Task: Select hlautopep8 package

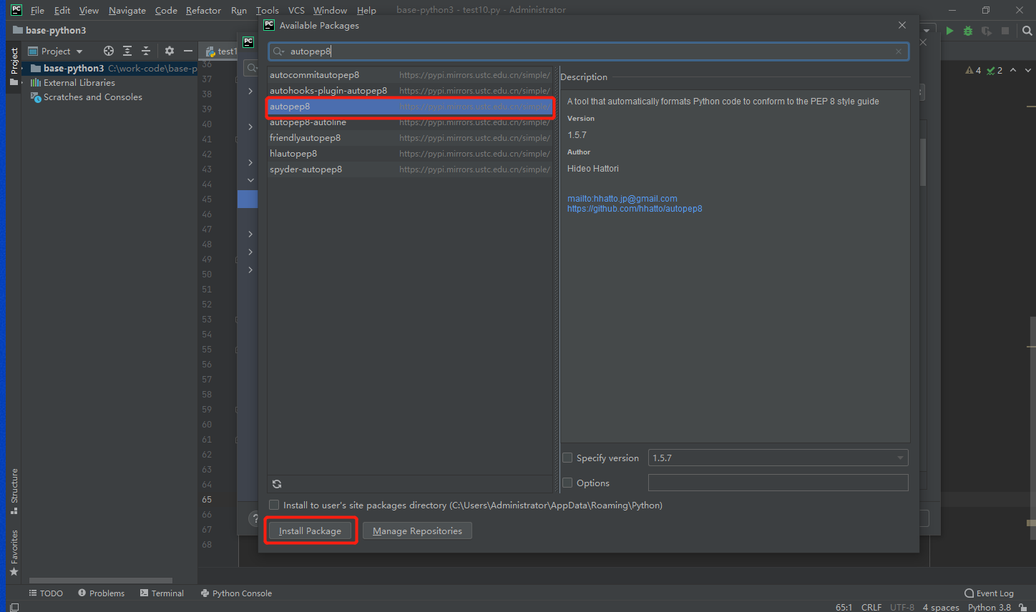Action: (410, 154)
